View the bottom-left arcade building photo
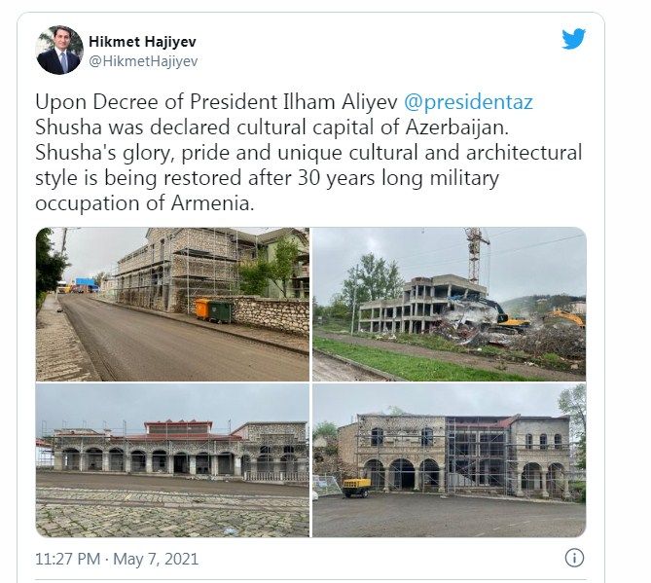This screenshot has width=651, height=583. [172, 459]
